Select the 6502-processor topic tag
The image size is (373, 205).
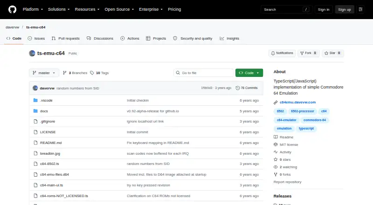[302, 111]
